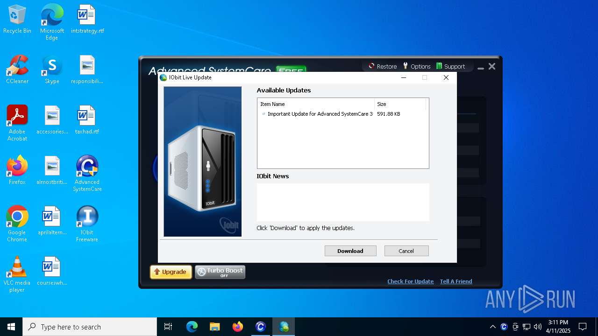The height and width of the screenshot is (336, 598).
Task: Click the 591.88 KB size value
Action: [x=389, y=114]
